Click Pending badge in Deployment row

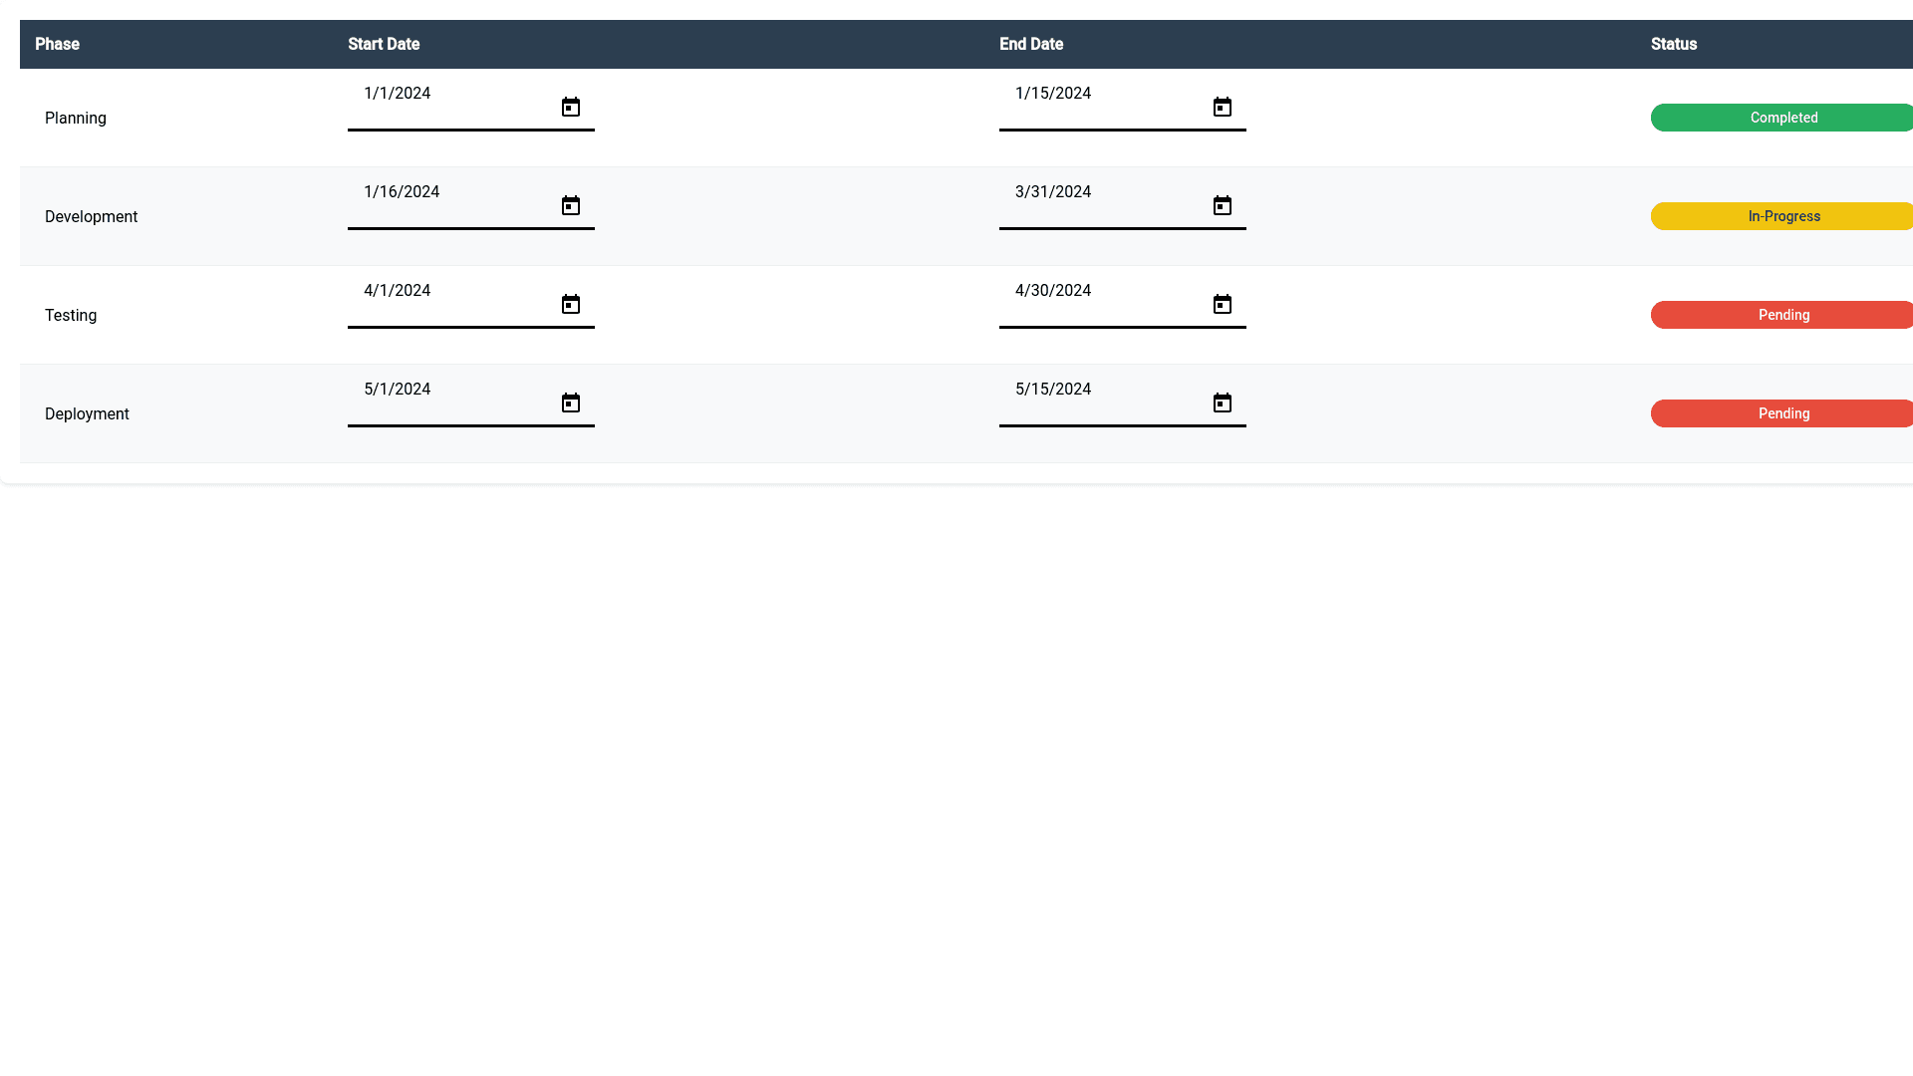[1781, 413]
